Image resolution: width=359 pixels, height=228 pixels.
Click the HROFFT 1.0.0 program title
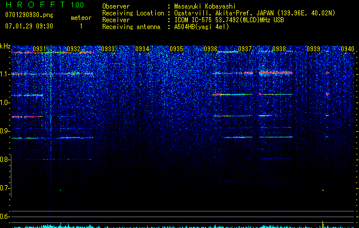pyautogui.click(x=45, y=5)
